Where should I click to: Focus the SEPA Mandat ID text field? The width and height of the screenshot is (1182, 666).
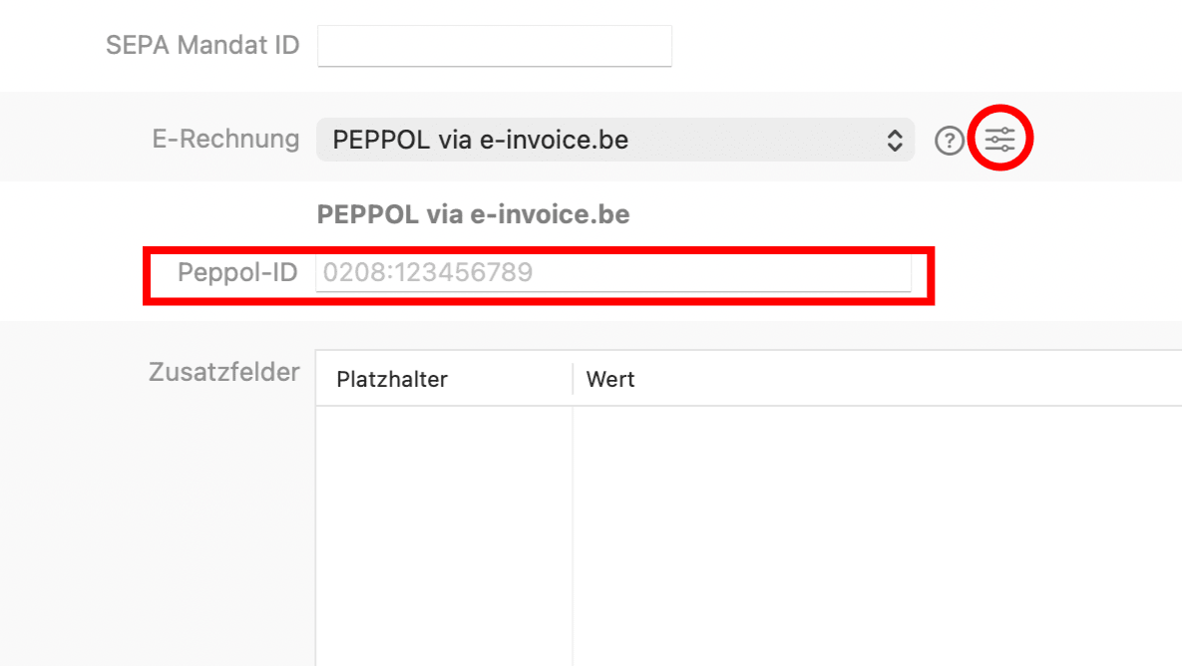(x=494, y=45)
